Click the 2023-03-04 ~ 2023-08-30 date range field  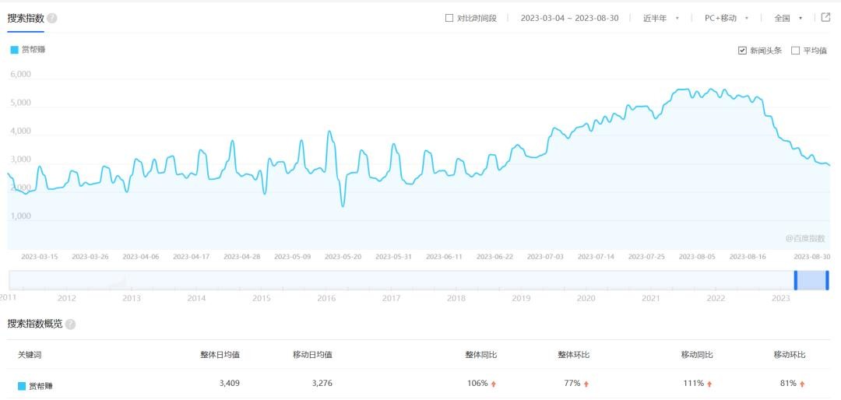pyautogui.click(x=569, y=18)
